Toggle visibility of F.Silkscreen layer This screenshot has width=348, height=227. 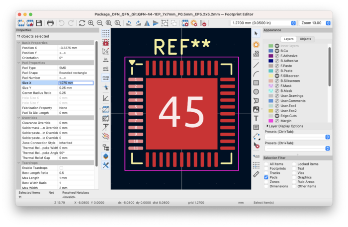[278, 75]
